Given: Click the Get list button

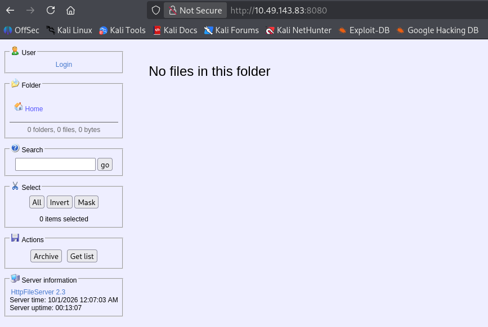Looking at the screenshot, I should tap(82, 256).
